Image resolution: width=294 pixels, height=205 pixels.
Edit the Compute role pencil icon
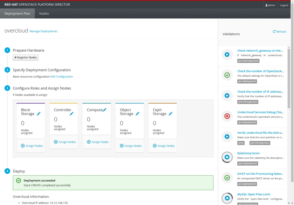click(x=104, y=110)
